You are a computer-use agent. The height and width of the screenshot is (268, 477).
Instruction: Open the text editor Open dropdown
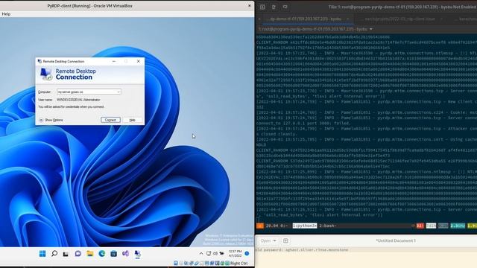pyautogui.click(x=268, y=240)
